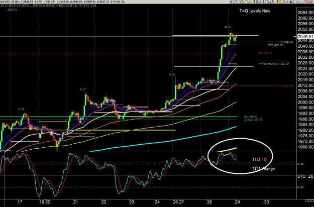
Task: Click the date label 24 on time axis
Action: 157,202
